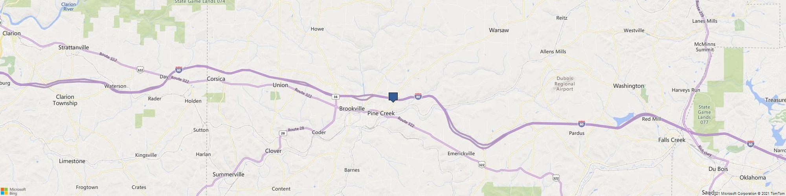Screen dimensions: 786x196
Task: Click the Du Bois city label
Action: pos(718,169)
